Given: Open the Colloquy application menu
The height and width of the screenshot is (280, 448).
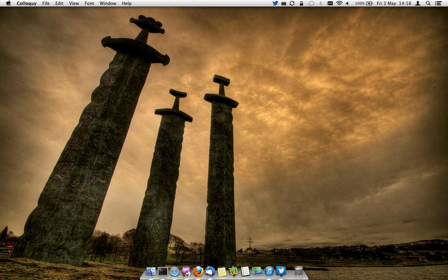Looking at the screenshot, I should (x=26, y=3).
